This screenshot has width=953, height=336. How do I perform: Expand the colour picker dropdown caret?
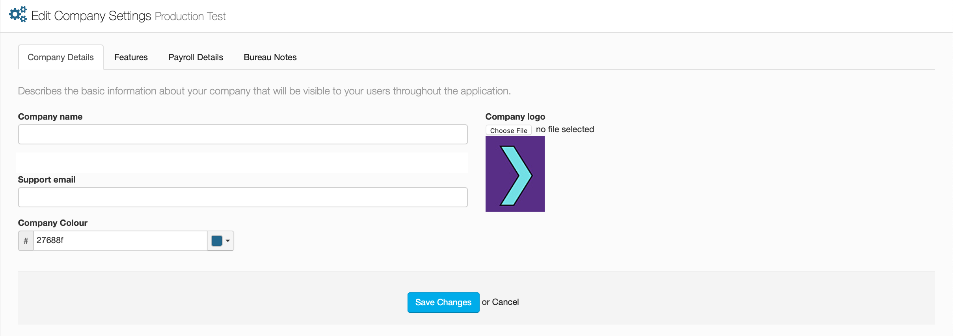point(228,241)
